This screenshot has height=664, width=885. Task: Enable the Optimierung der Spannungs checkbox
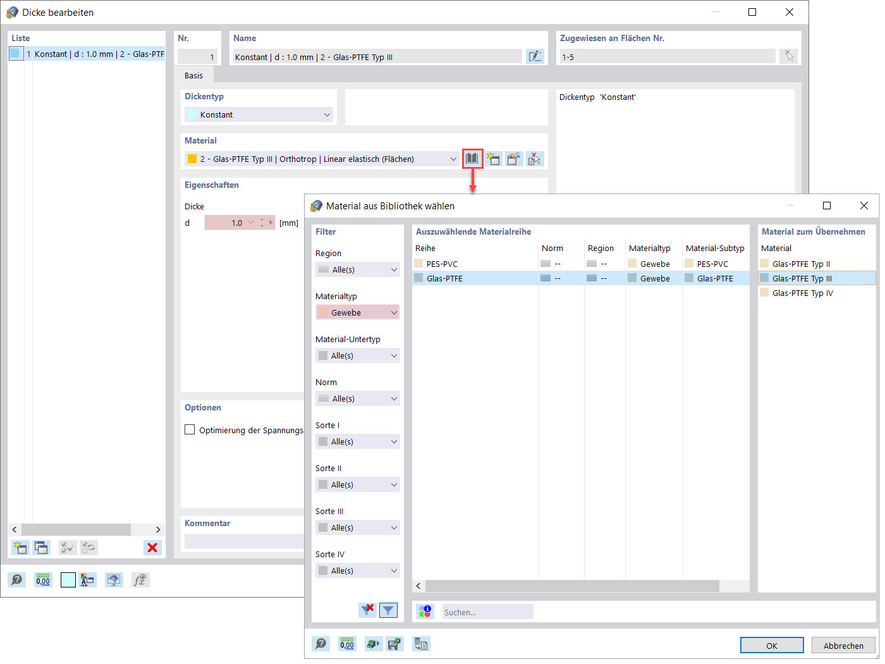[x=190, y=429]
